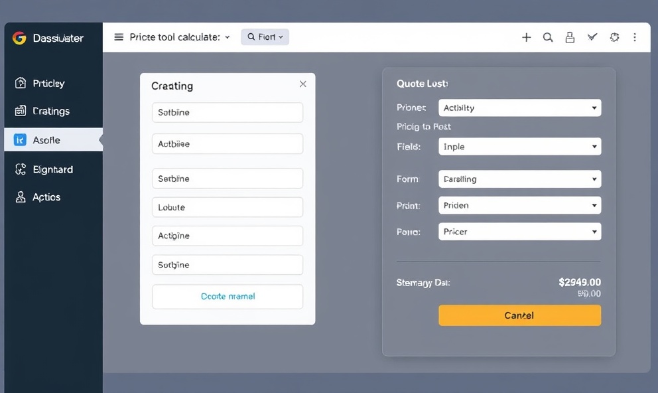Image resolution: width=658 pixels, height=393 pixels.
Task: Click the plus icon in toolbar
Action: (526, 37)
